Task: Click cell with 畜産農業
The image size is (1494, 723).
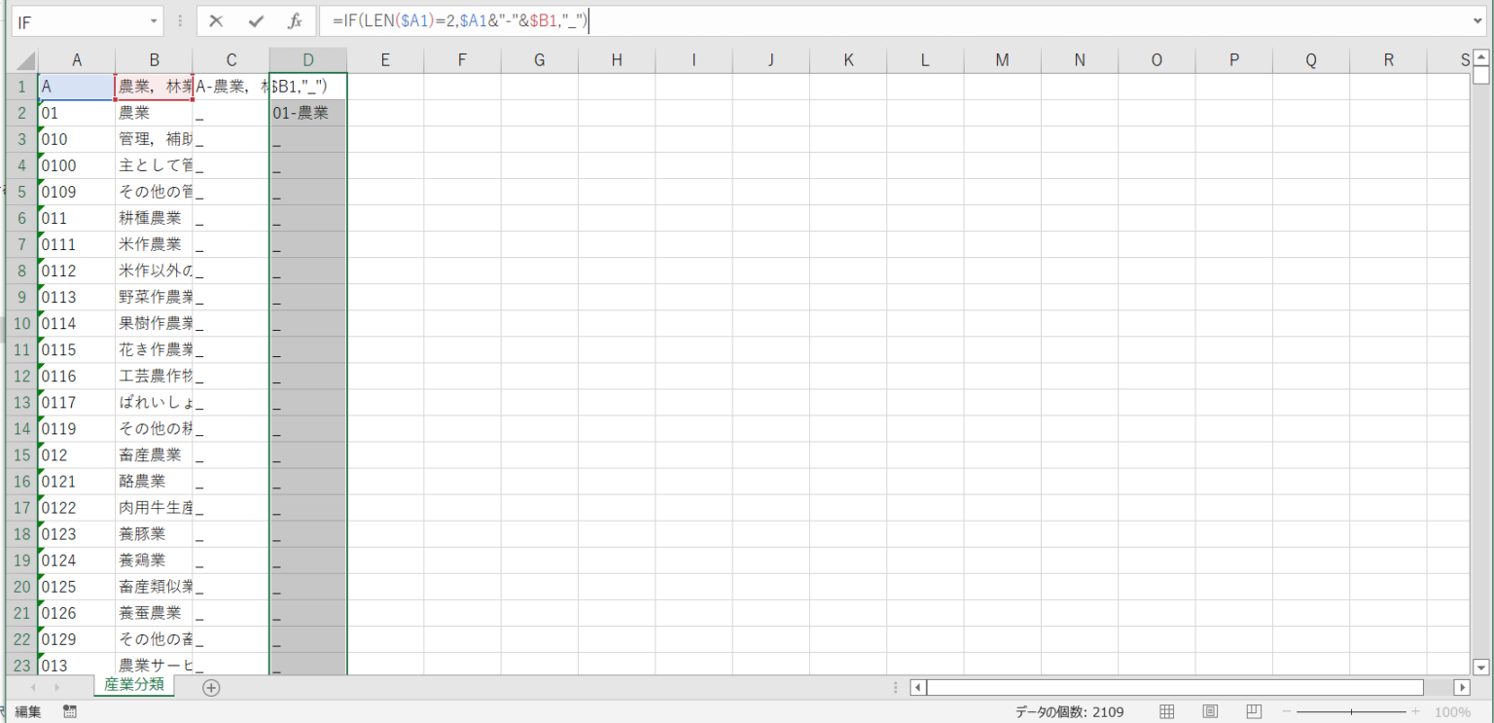Action: (154, 454)
